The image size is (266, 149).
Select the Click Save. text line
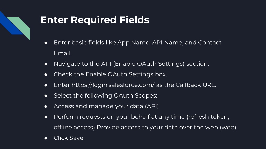[69, 138]
